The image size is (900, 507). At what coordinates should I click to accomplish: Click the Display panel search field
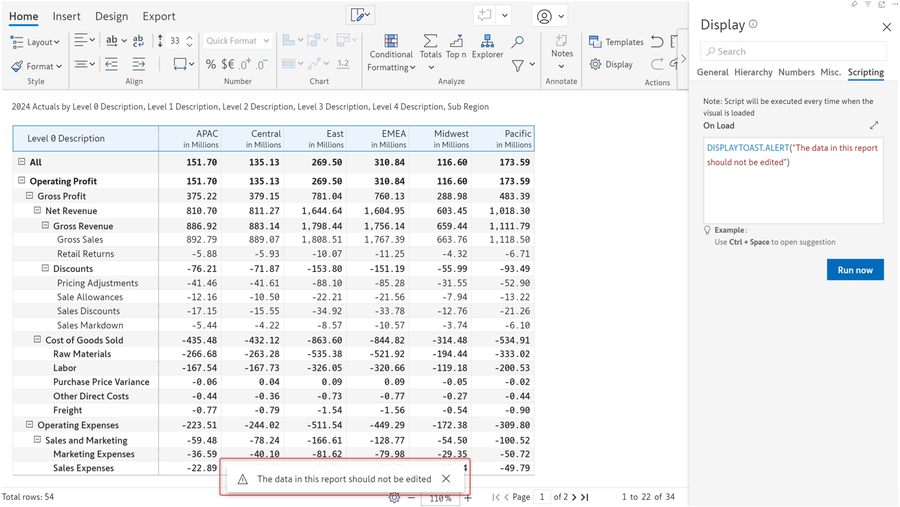(x=793, y=52)
